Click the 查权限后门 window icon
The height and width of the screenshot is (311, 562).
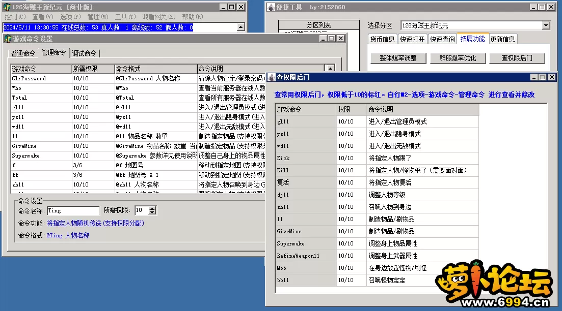tap(272, 77)
